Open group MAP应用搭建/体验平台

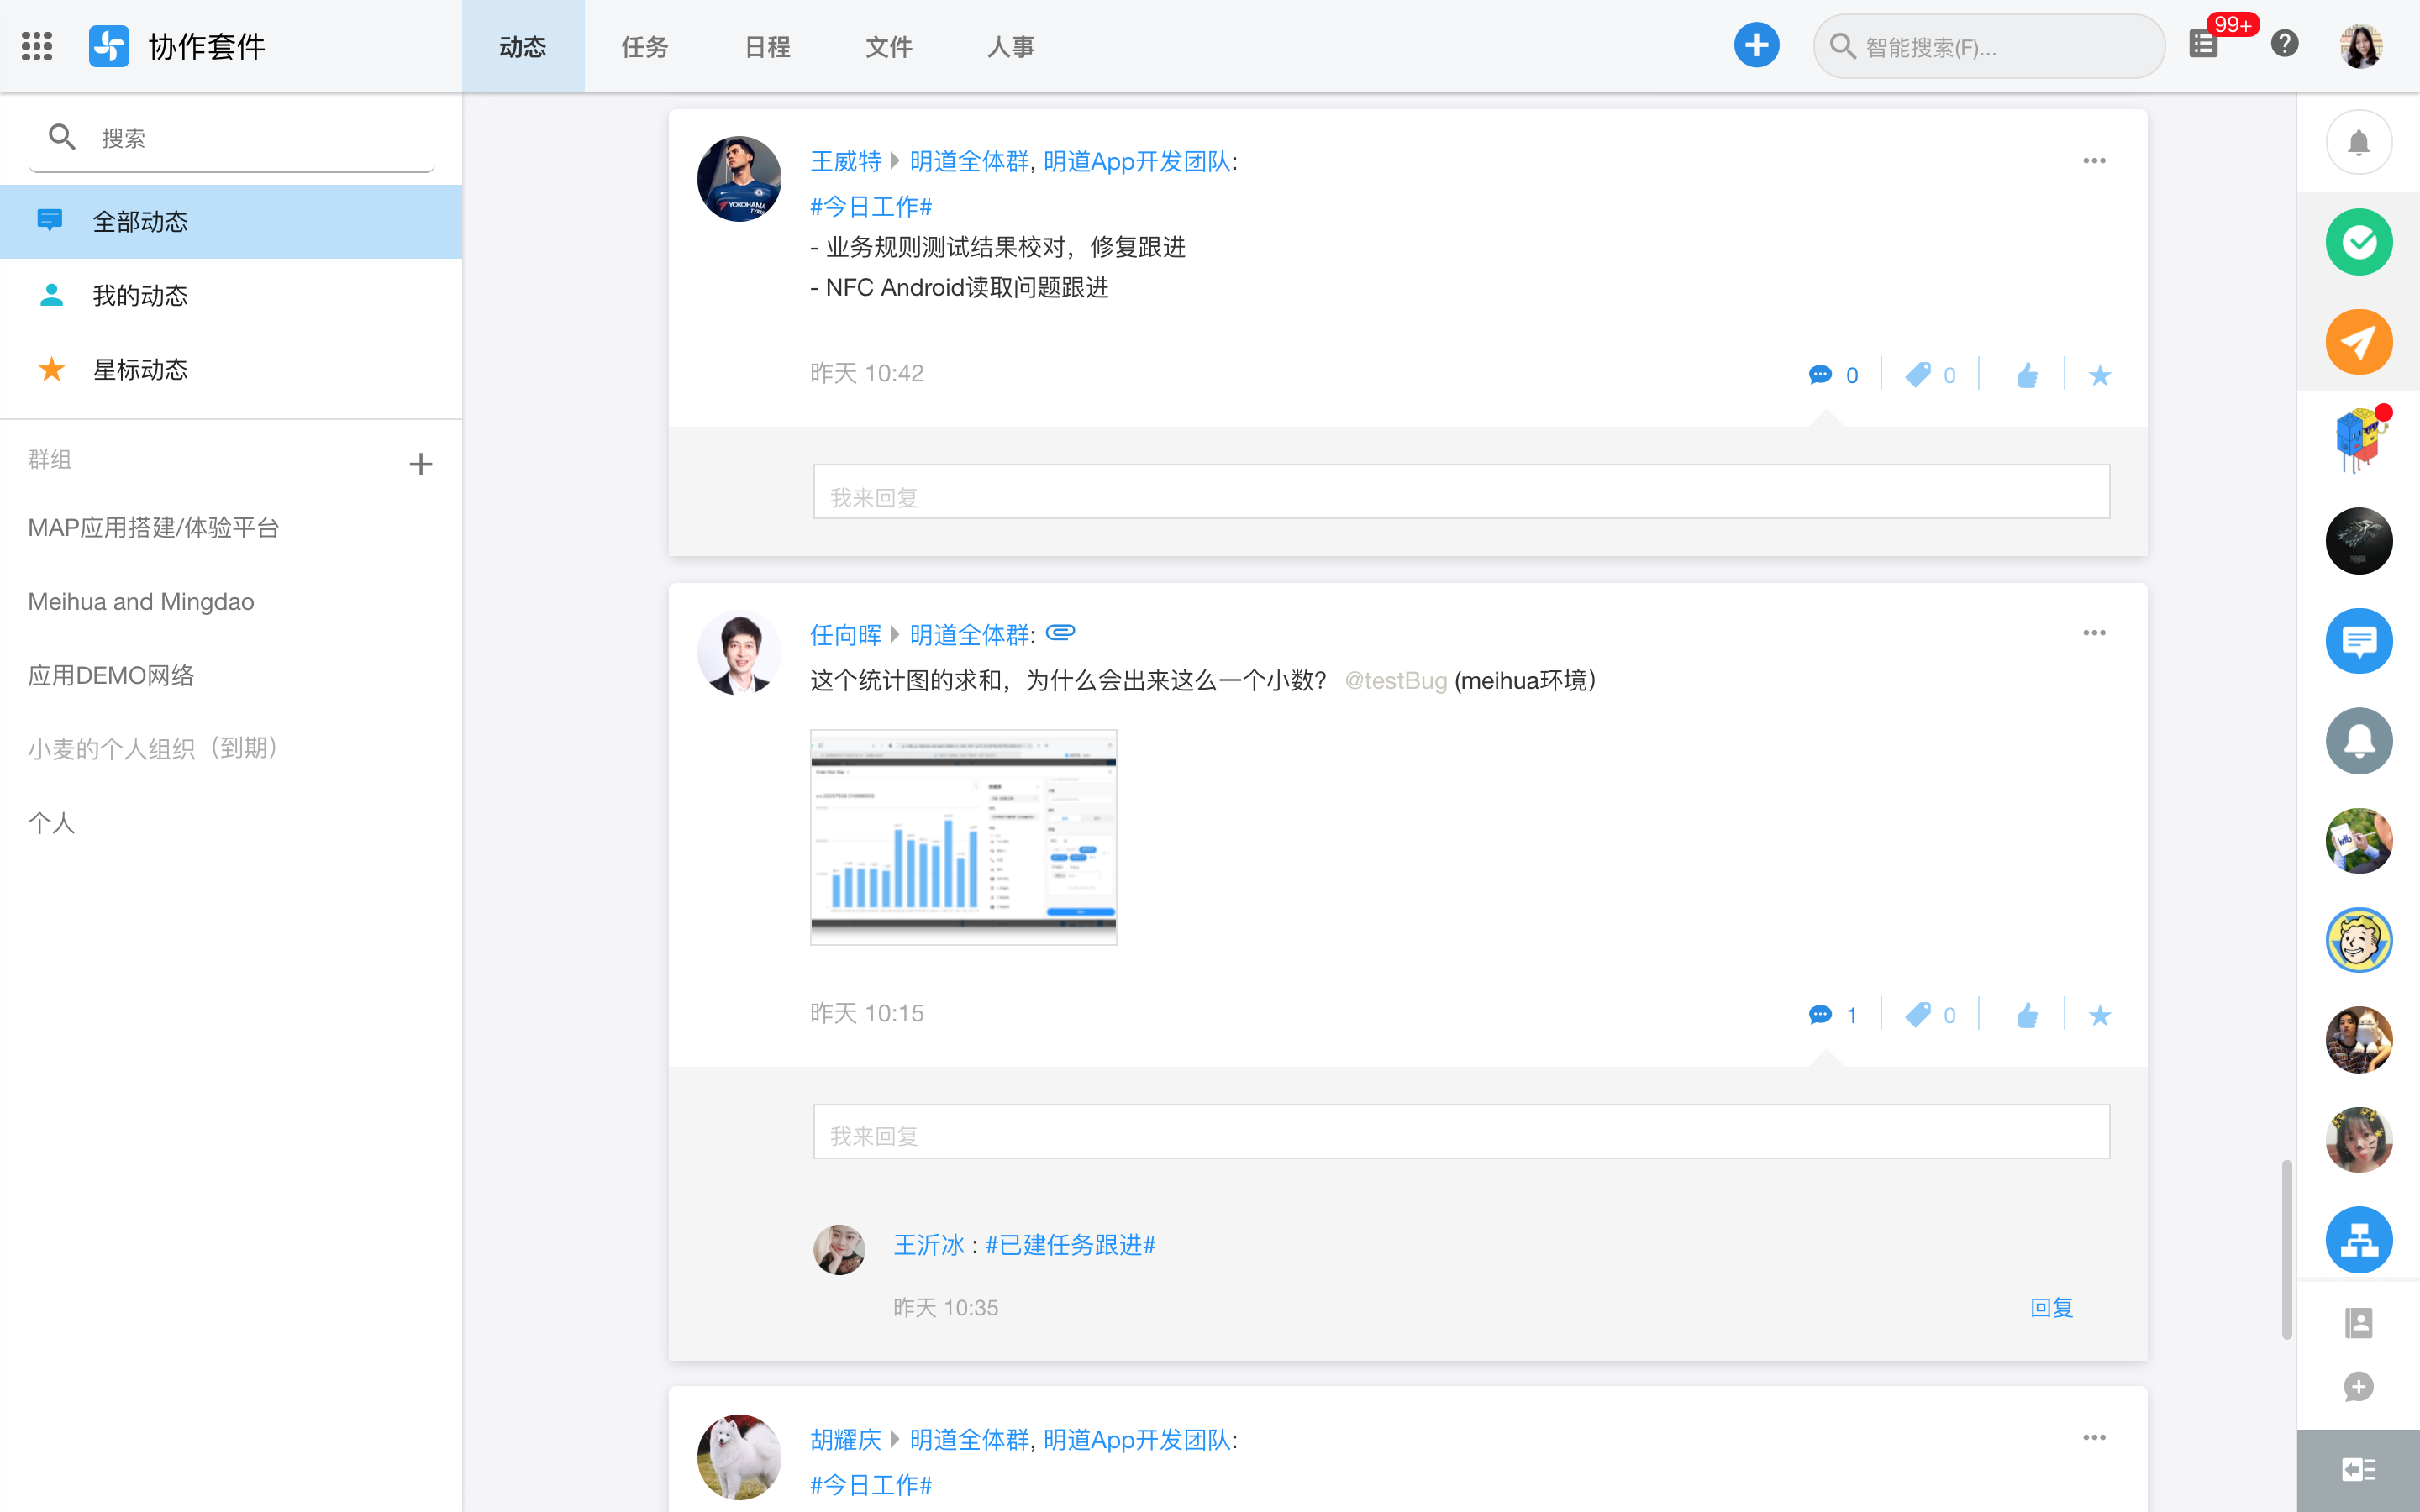(154, 527)
